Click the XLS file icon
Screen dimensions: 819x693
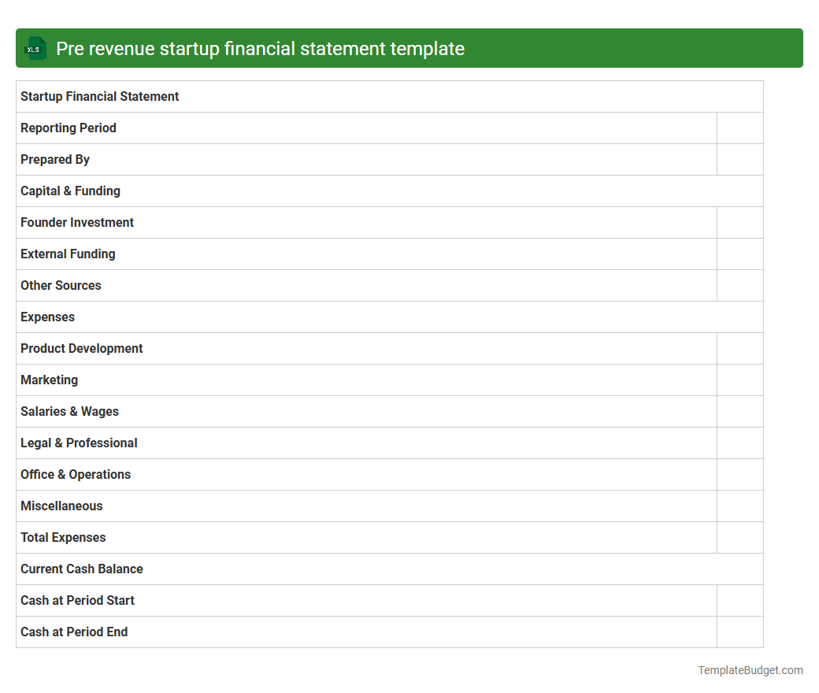(x=35, y=48)
